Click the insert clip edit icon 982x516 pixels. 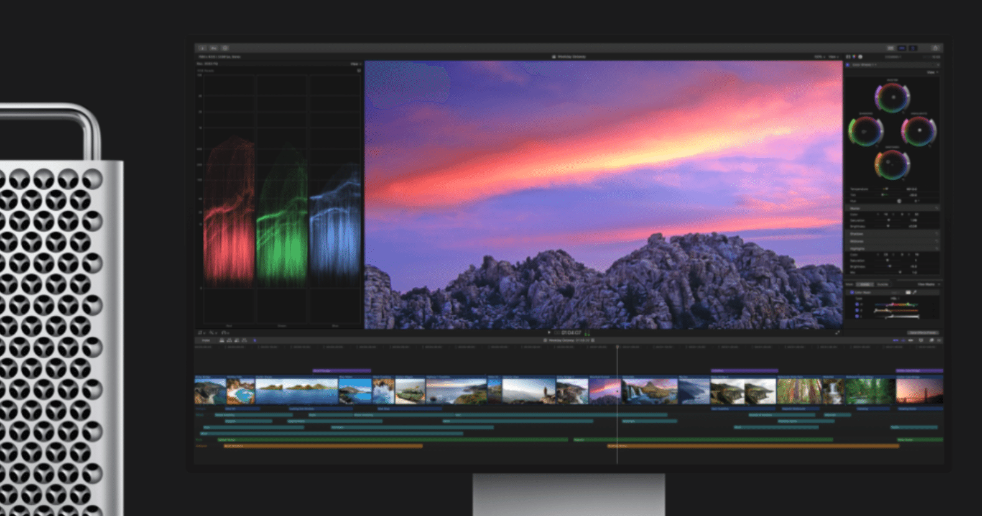tap(229, 340)
